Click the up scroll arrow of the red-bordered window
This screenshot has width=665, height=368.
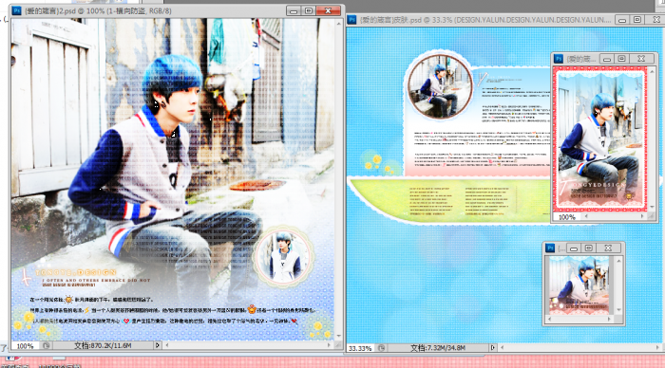click(x=653, y=71)
